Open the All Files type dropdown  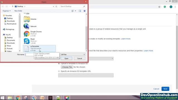point(73,55)
